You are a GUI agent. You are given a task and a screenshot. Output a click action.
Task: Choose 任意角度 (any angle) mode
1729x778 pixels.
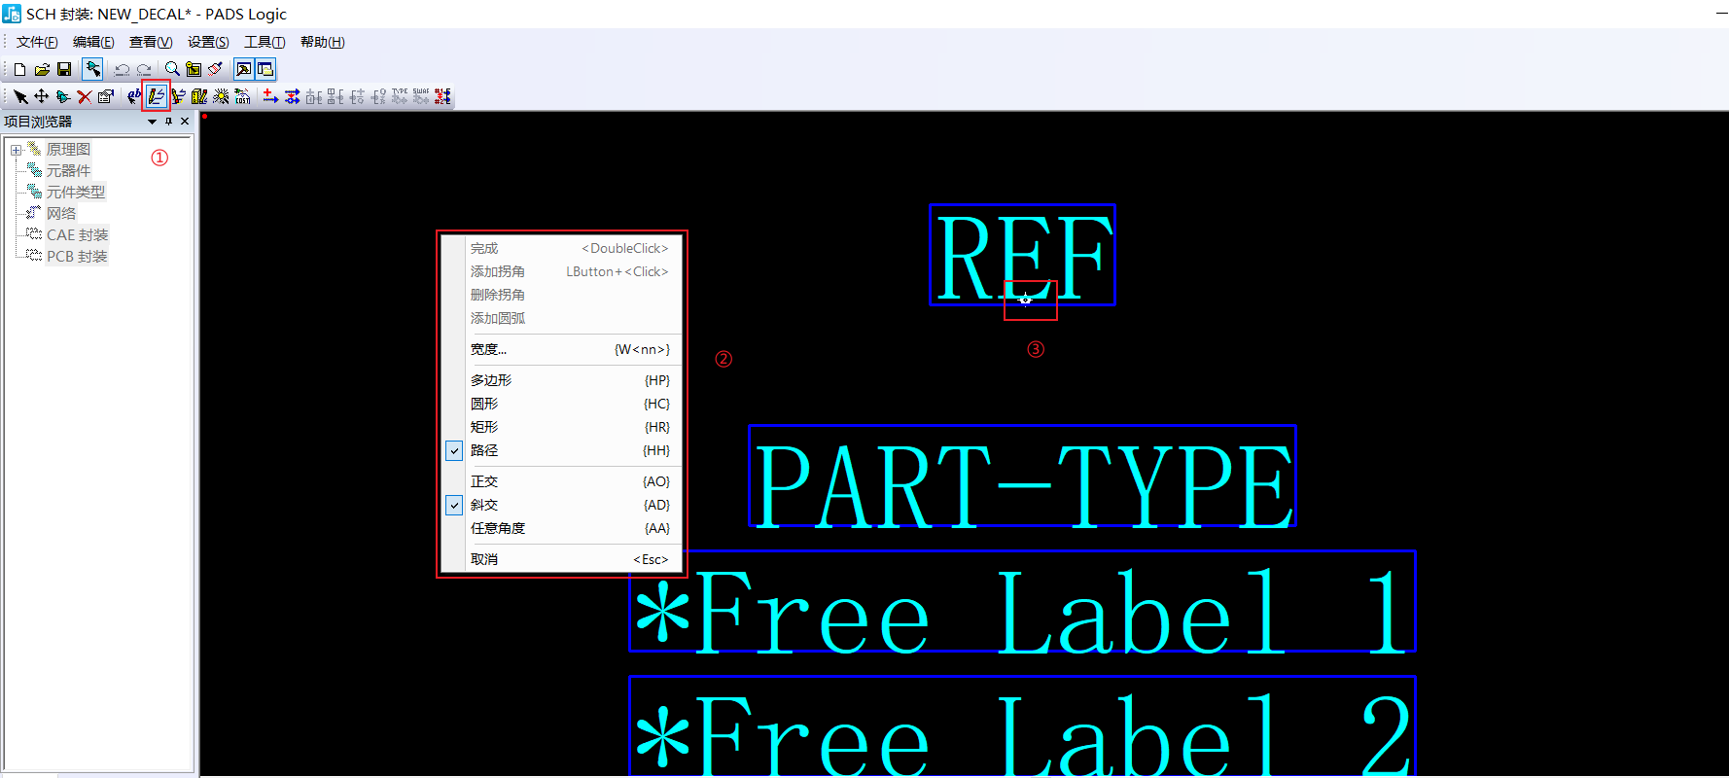click(562, 528)
